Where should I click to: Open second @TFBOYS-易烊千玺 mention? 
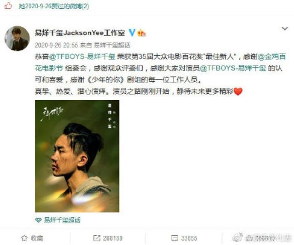click(x=233, y=68)
